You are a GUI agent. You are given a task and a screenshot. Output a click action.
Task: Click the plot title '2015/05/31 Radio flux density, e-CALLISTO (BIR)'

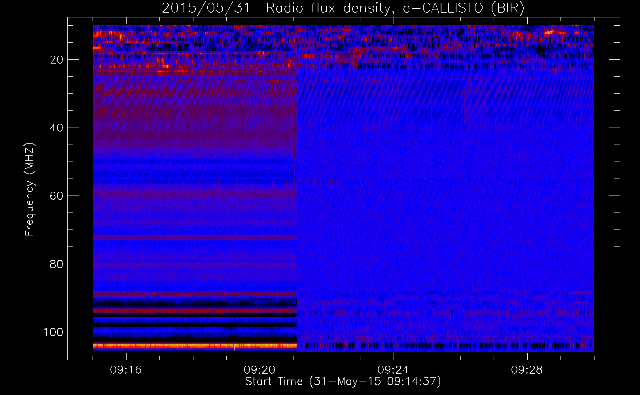343,8
